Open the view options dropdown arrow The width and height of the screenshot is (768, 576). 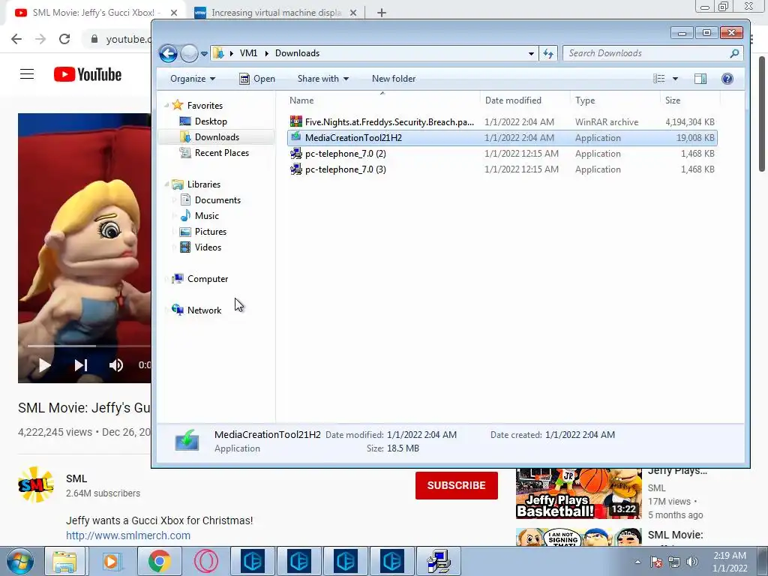tap(676, 78)
